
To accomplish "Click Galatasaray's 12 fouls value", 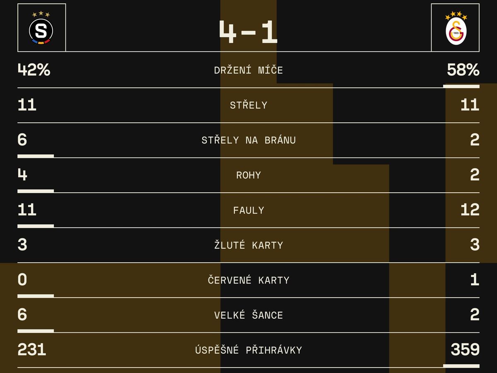I will coord(470,210).
